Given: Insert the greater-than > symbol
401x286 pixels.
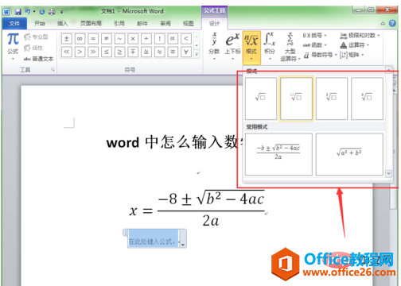Looking at the screenshot, I should click(80, 52).
